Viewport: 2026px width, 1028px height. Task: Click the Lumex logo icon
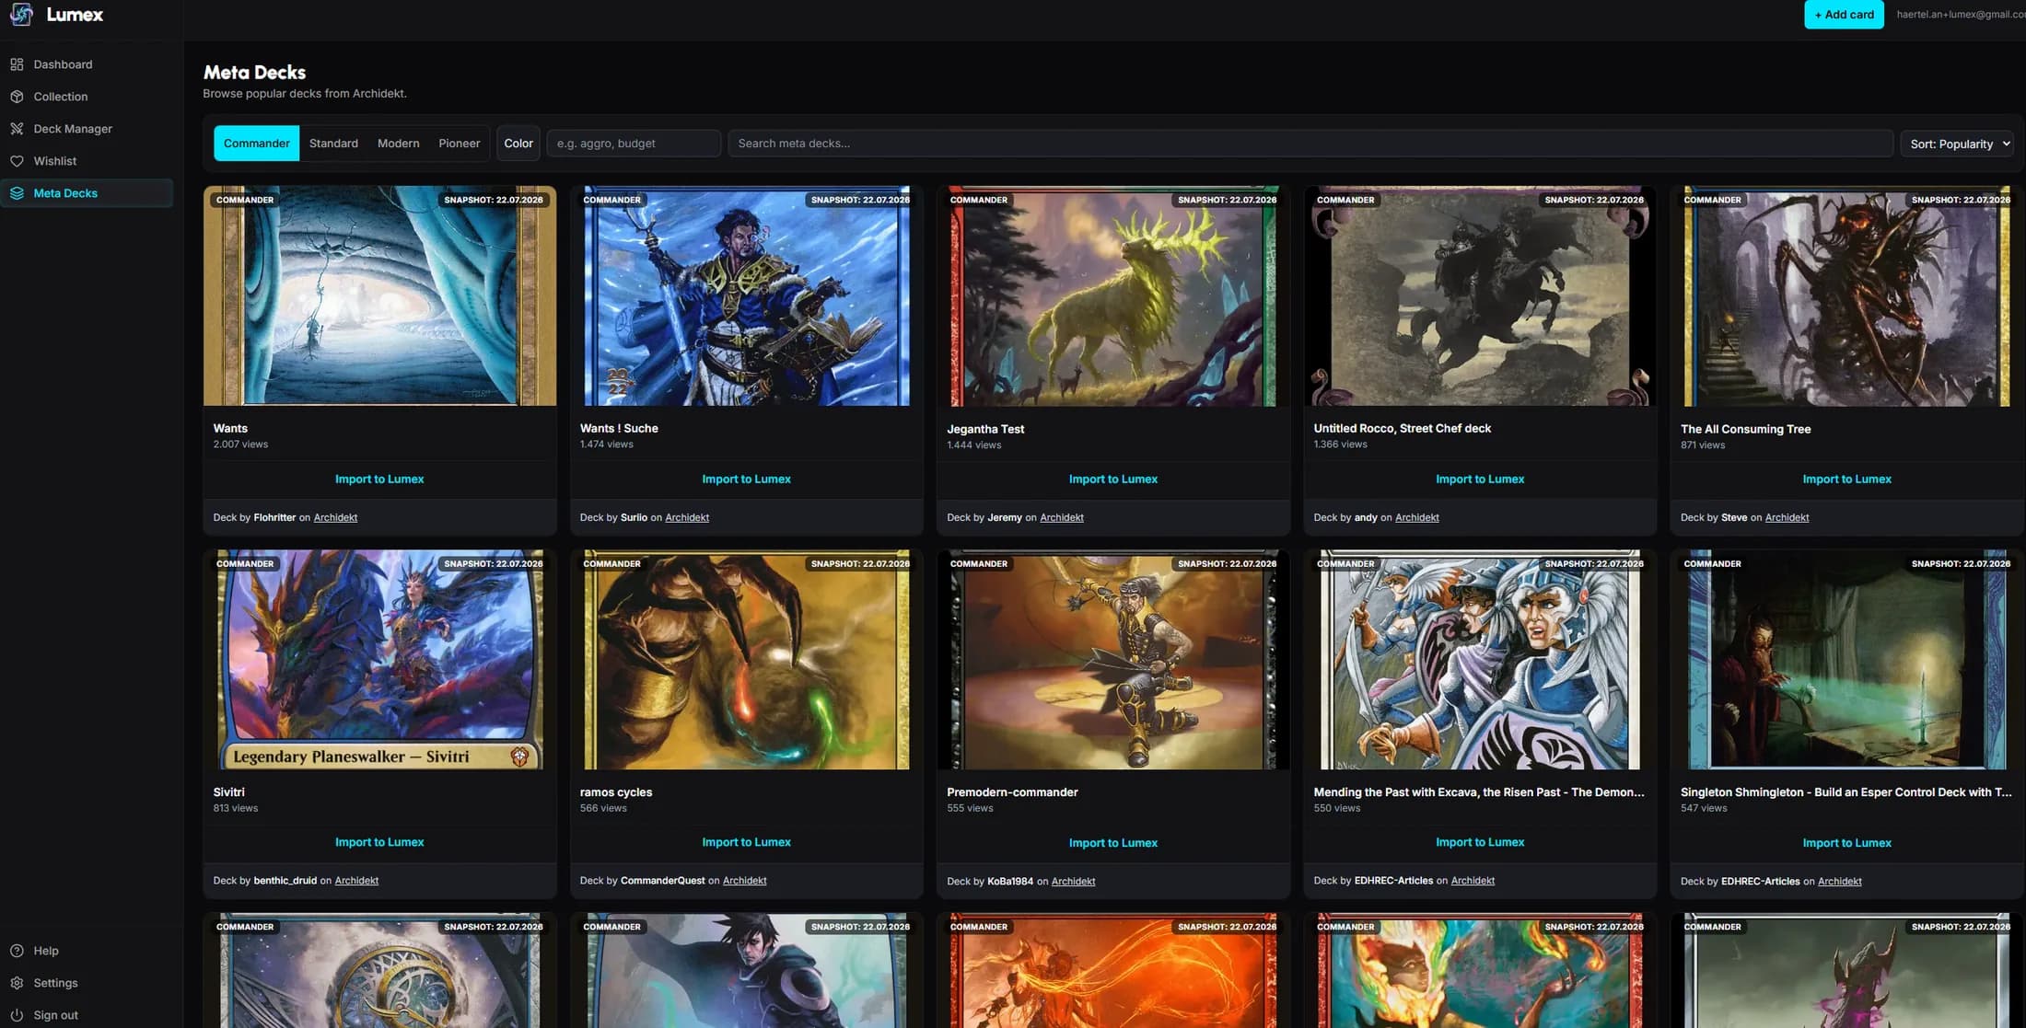coord(21,15)
